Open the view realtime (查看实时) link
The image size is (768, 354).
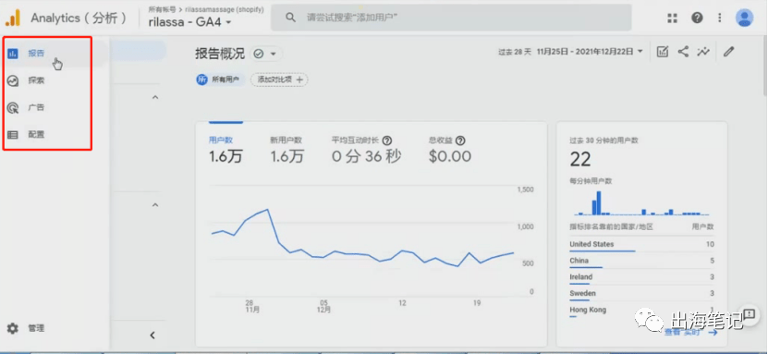coord(690,333)
